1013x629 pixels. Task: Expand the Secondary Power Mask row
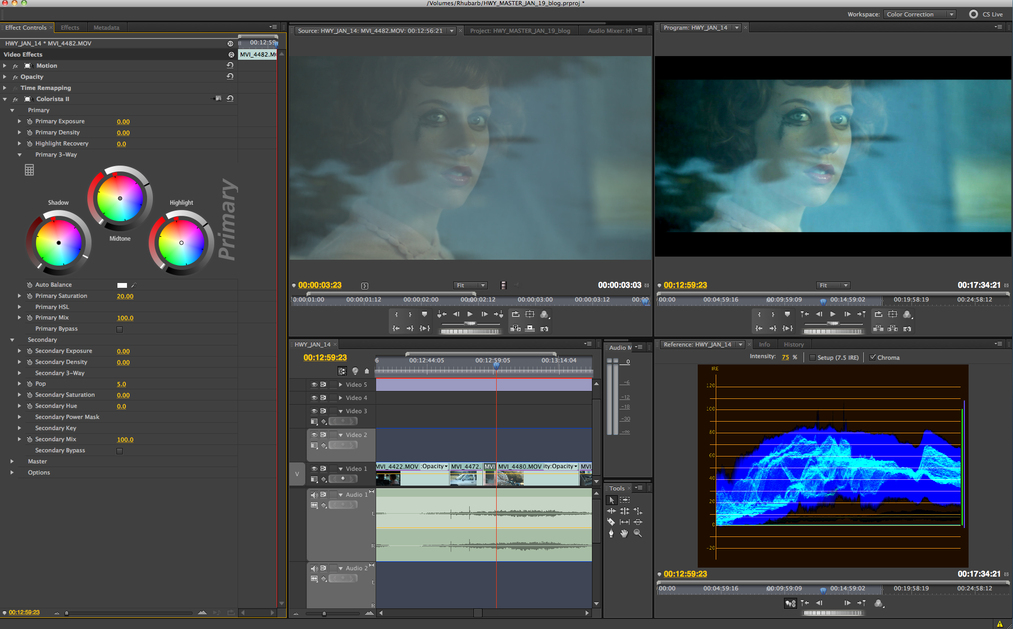[x=20, y=417]
